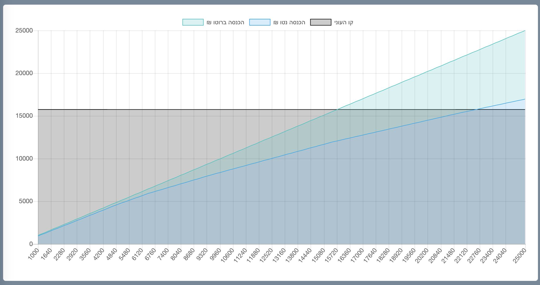
Task: Toggle the 'הכנסה נטו ₪' legend label
Action: [x=289, y=22]
